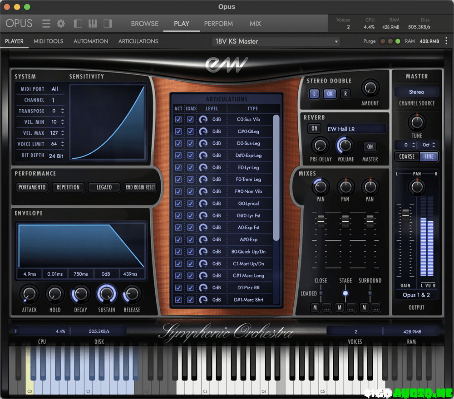Screen dimensions: 454x399
Task: Click the Reverb Volume knob
Action: click(x=345, y=146)
